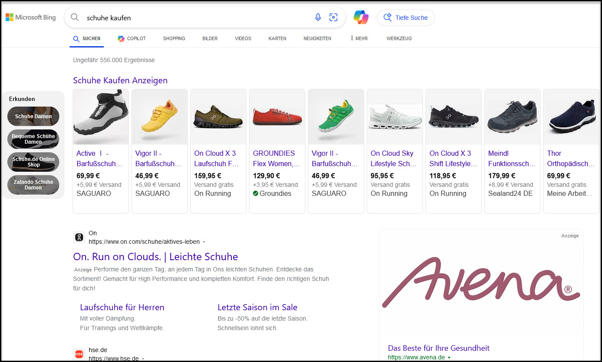Open the white On Cloud Sky image
Image resolution: width=602 pixels, height=362 pixels.
tap(395, 117)
